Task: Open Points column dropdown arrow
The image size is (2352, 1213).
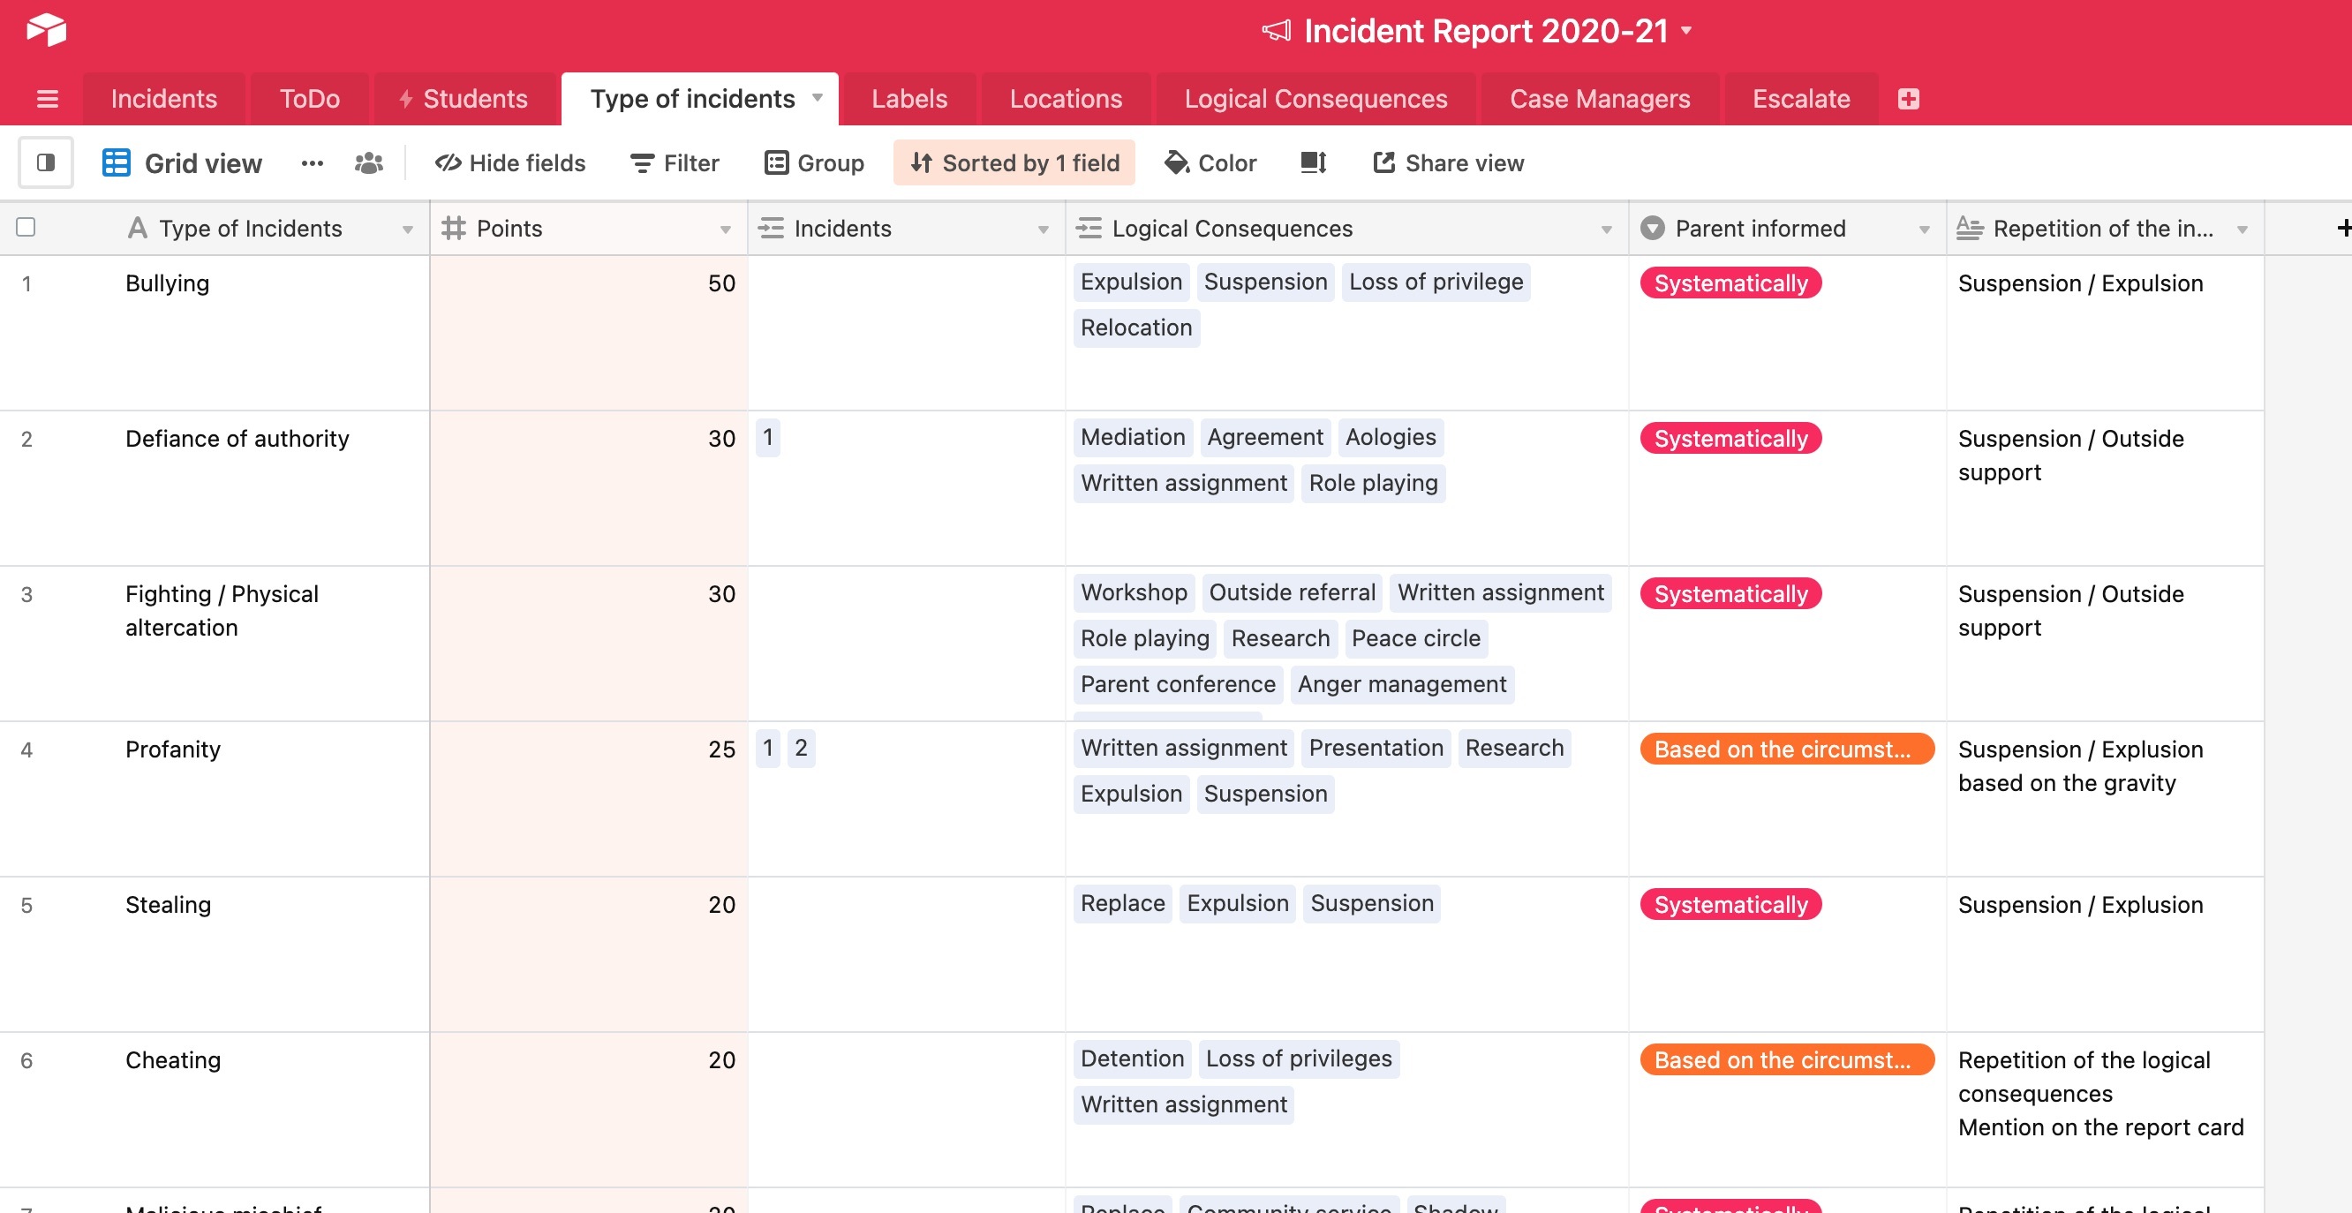Action: [x=726, y=230]
